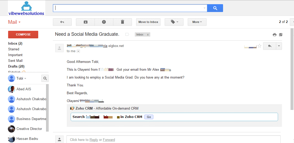The image size is (294, 143).
Task: Report message as spam
Action: (104, 22)
